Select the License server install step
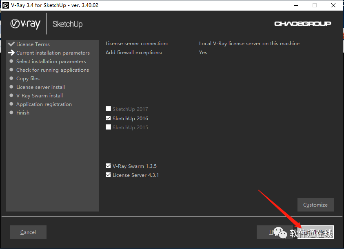The height and width of the screenshot is (249, 344). click(40, 87)
